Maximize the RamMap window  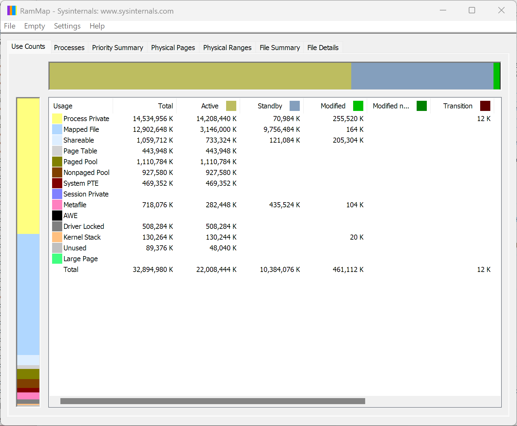click(x=472, y=10)
